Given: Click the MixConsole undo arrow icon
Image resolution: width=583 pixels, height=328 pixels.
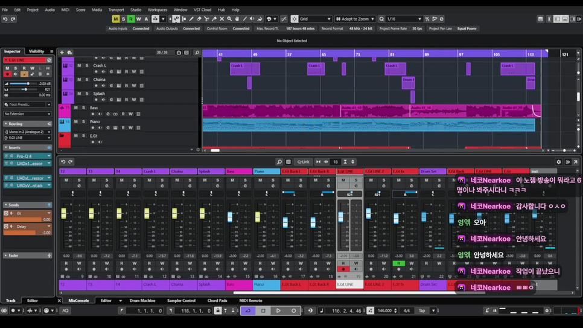Looking at the screenshot, I should 63,162.
